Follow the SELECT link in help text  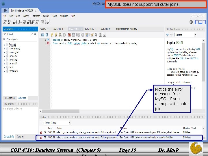pyautogui.click(x=177, y=55)
